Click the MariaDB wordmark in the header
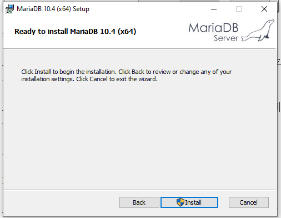This screenshot has height=218, width=281. [213, 28]
